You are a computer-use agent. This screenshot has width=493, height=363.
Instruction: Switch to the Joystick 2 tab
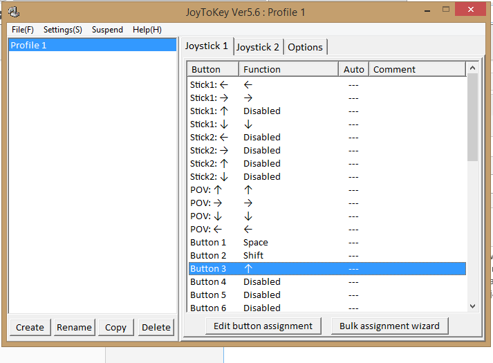(x=258, y=47)
